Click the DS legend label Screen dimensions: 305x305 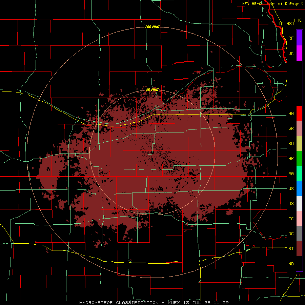click(291, 204)
